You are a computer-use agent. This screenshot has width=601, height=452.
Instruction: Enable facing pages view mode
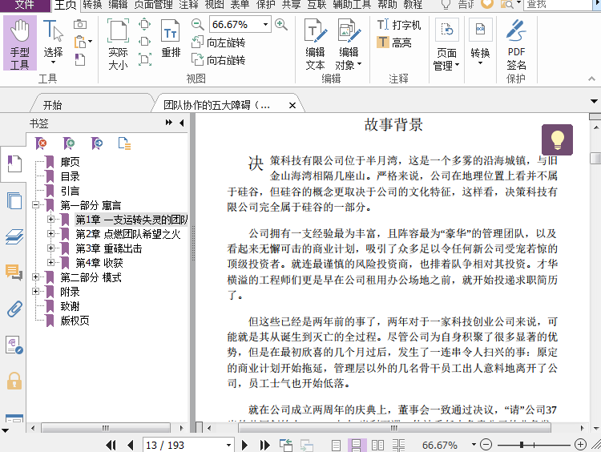pos(377,445)
